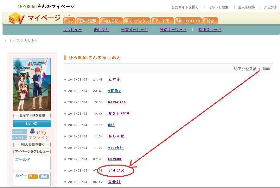Click the トップ breadcrumb link
Screen dimensions: 280x188
click(x=14, y=40)
